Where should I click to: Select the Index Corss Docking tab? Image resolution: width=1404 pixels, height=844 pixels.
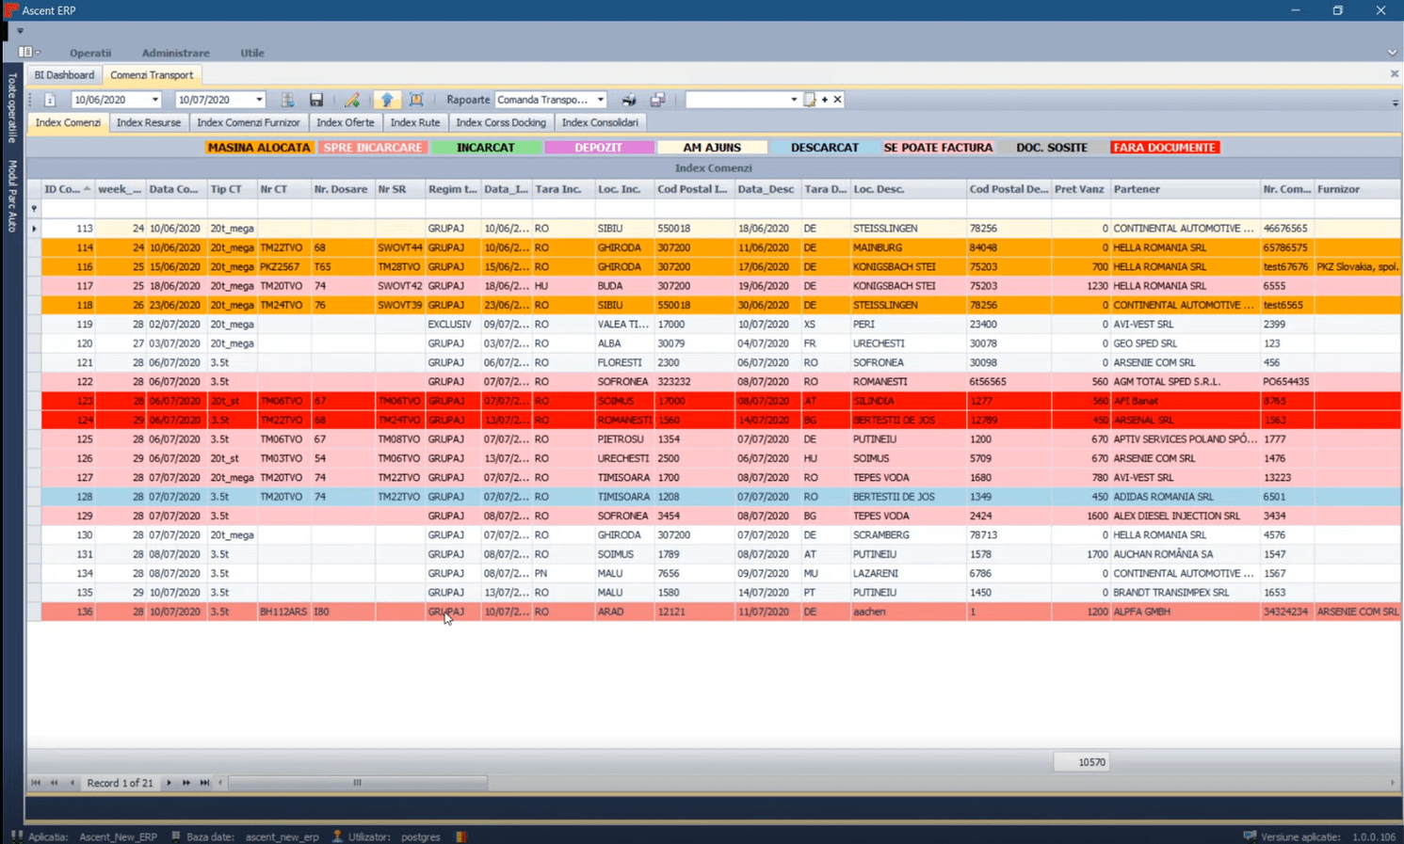[x=501, y=122]
